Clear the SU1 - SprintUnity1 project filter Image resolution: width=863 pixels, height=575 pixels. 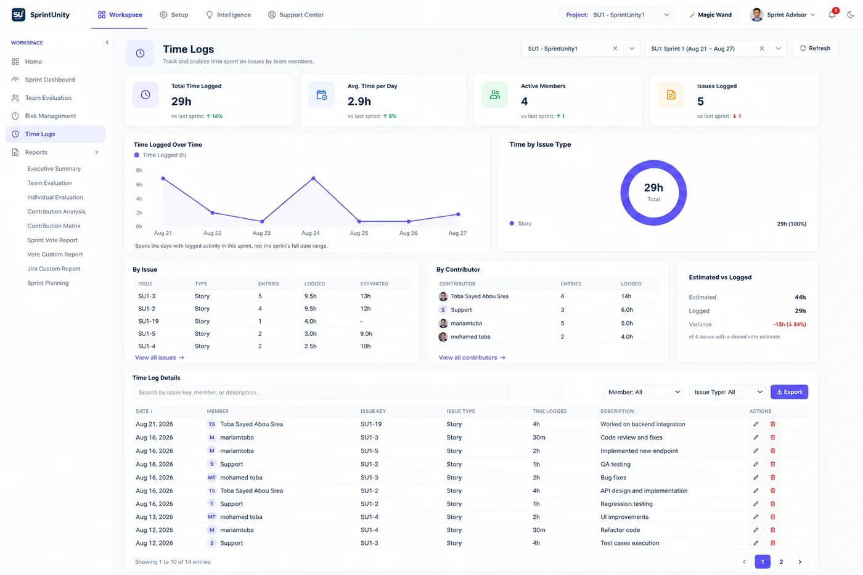click(615, 49)
